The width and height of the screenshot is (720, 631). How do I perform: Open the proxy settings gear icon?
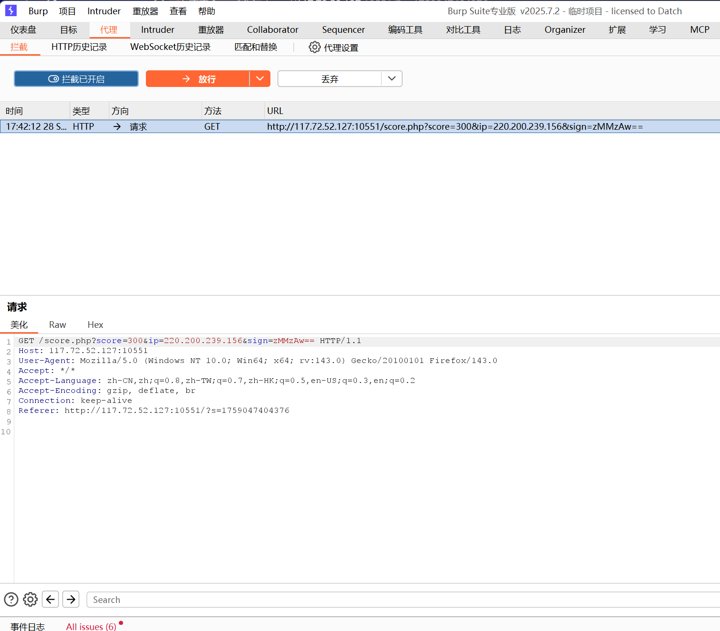point(315,47)
